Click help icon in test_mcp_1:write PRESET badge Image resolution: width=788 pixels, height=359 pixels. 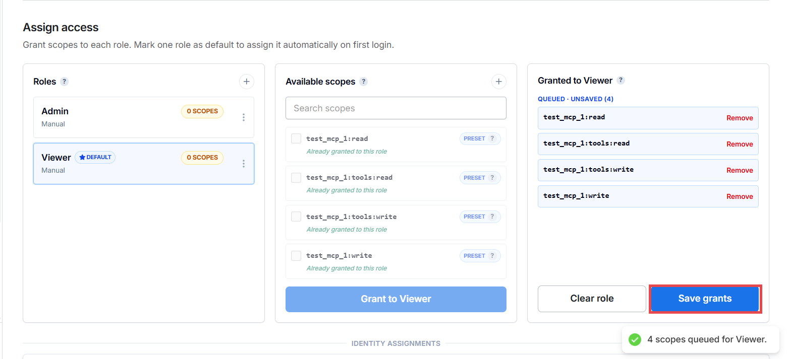492,256
